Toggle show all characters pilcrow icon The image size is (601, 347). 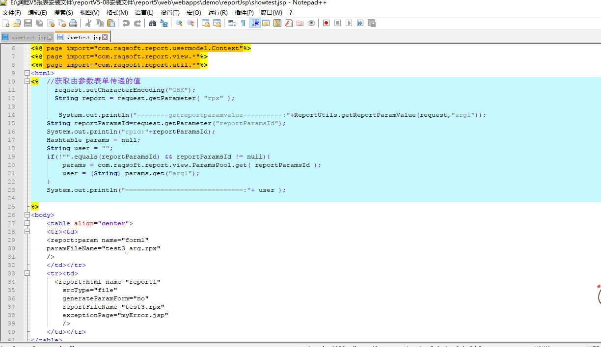point(243,23)
